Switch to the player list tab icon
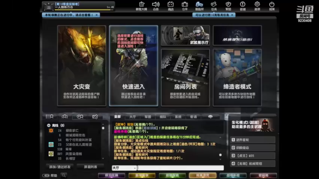This screenshot has width=319, height=179. click(49, 117)
